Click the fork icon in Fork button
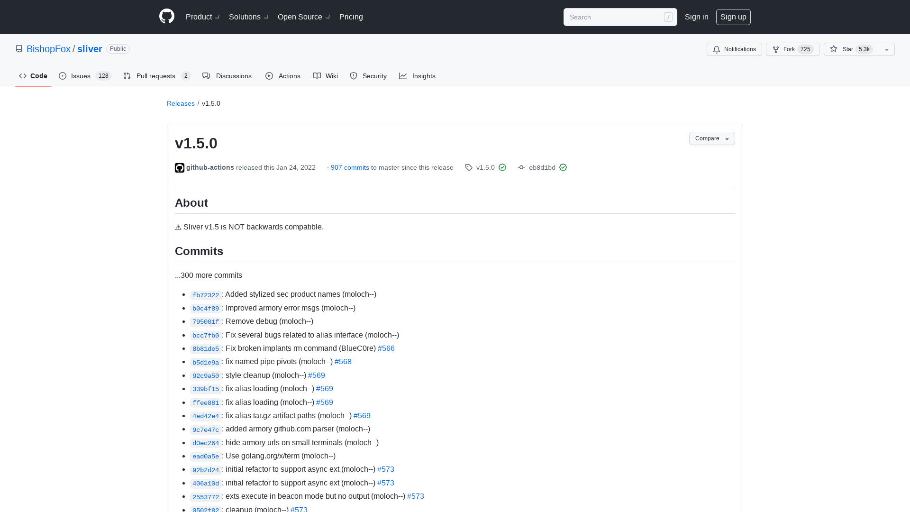Viewport: 910px width, 512px height. [776, 49]
